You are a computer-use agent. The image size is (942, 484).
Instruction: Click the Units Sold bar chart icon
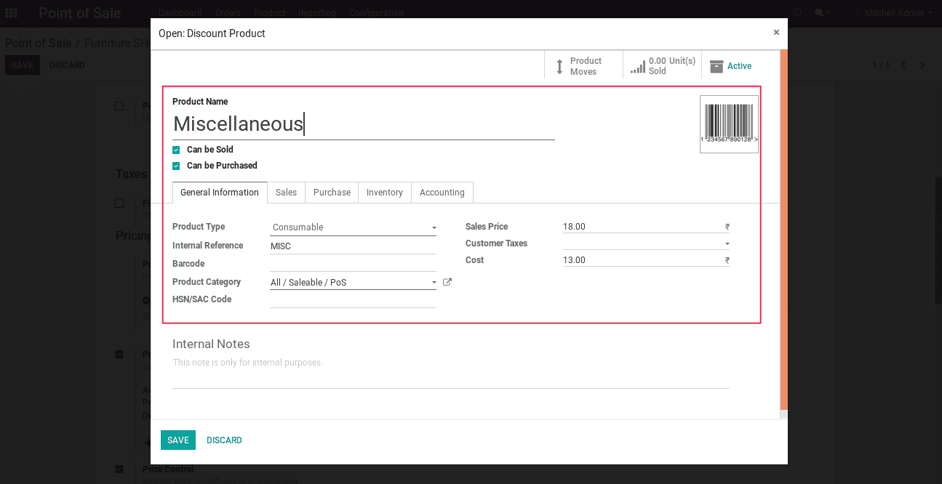(638, 67)
